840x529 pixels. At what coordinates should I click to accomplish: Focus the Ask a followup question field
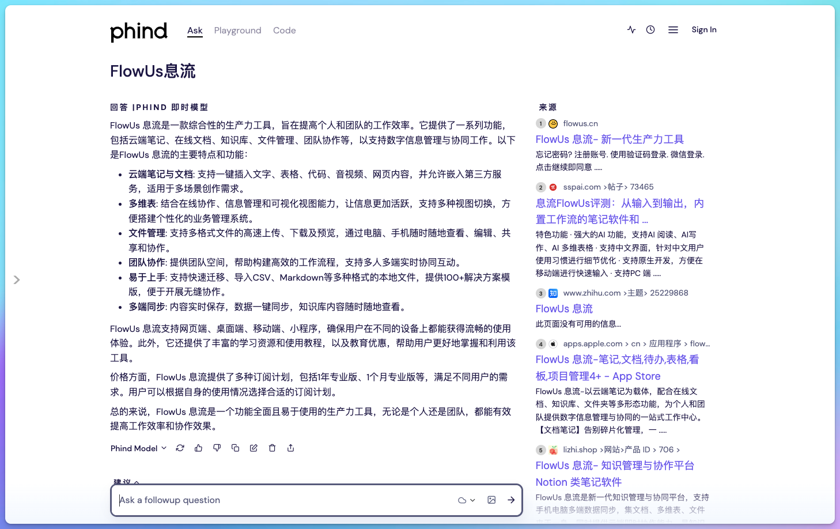tap(282, 500)
